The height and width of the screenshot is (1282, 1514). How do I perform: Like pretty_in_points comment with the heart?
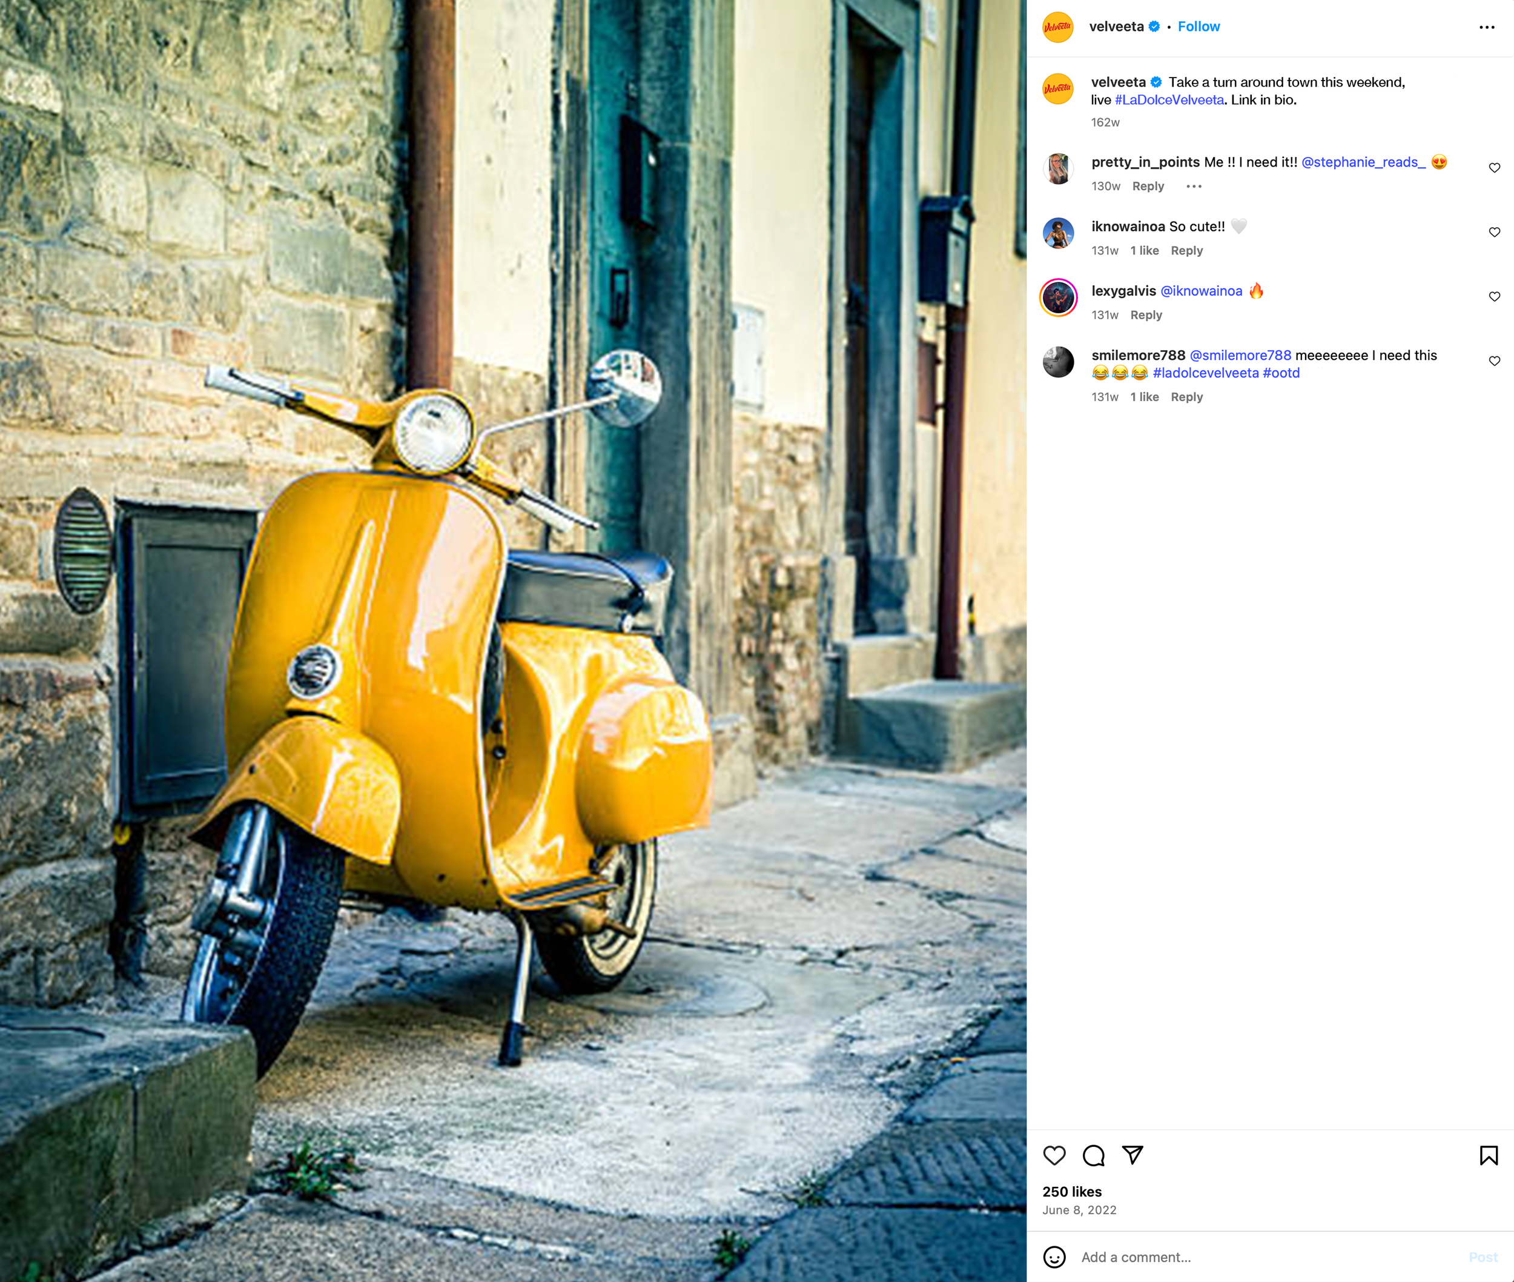pos(1495,167)
